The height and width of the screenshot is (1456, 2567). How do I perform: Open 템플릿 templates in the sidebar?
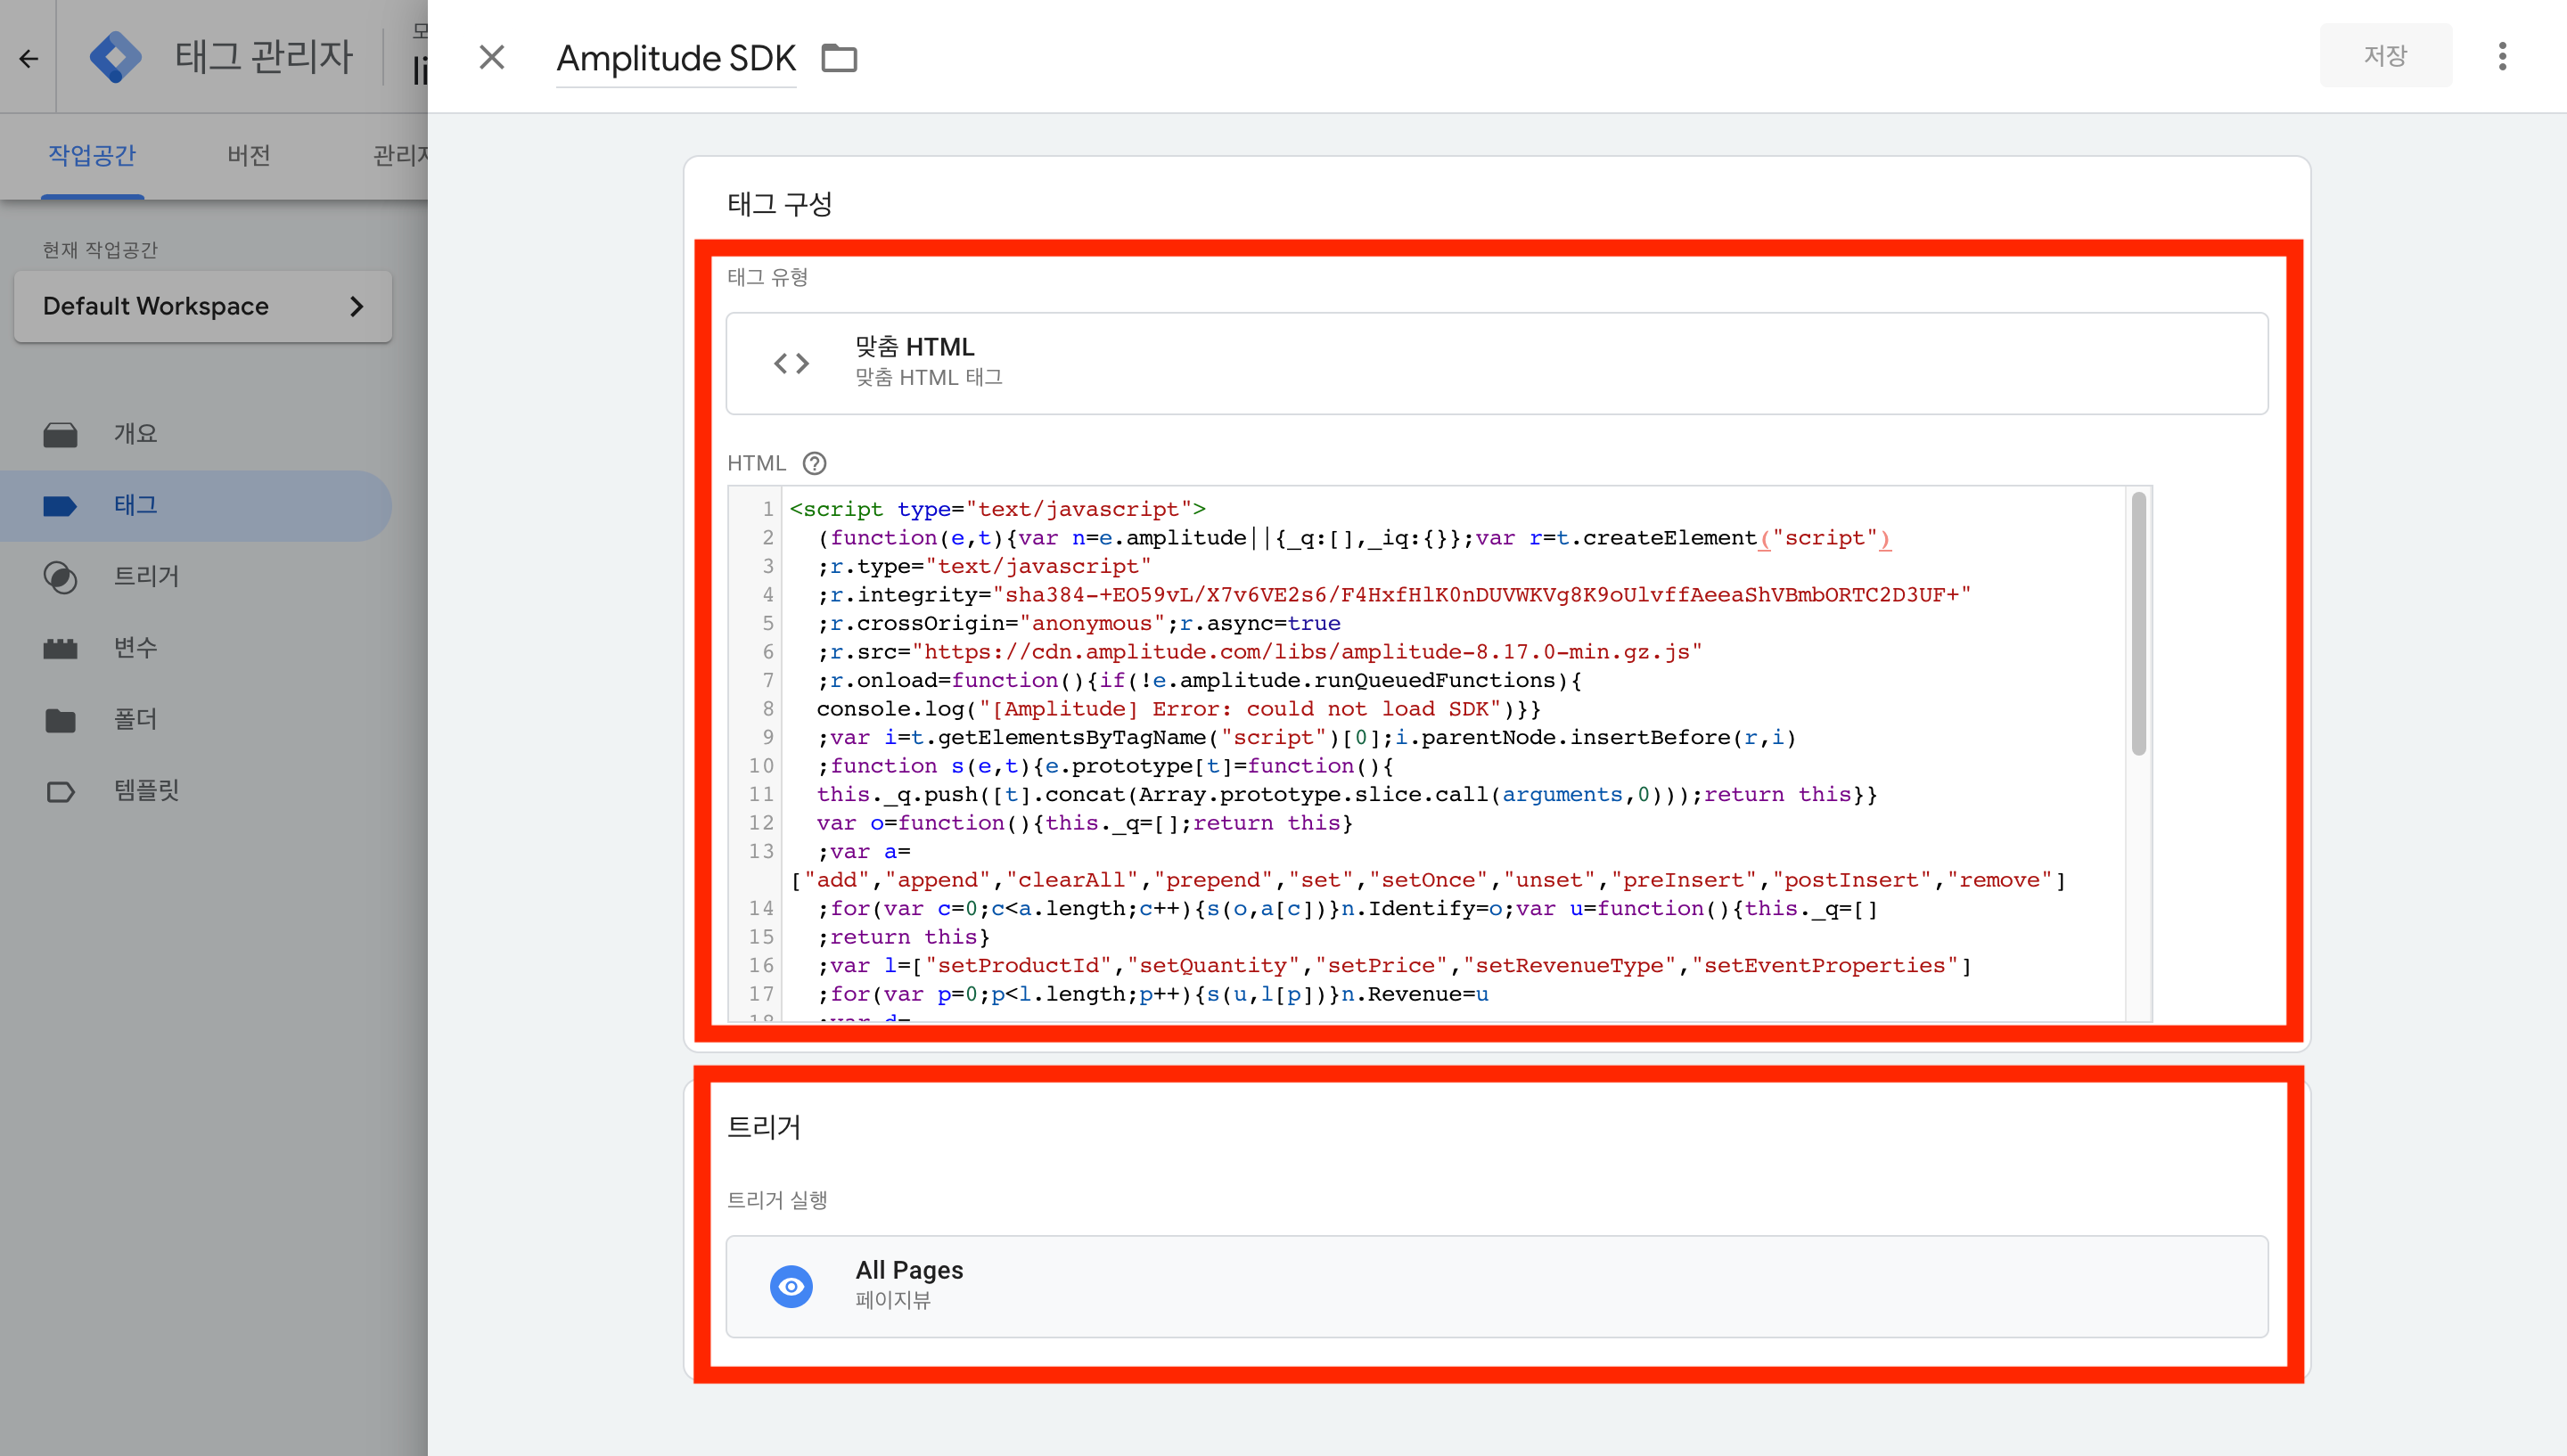(145, 790)
